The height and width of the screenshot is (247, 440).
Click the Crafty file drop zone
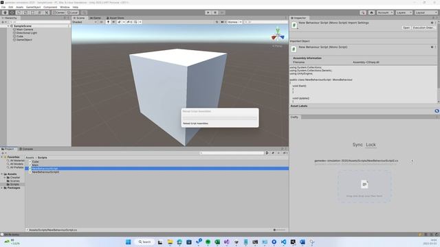364,187
